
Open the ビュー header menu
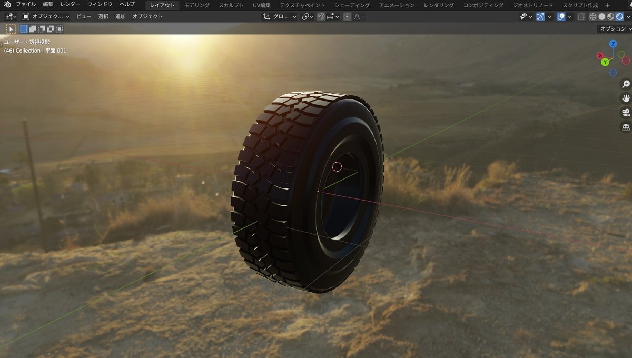pos(84,16)
